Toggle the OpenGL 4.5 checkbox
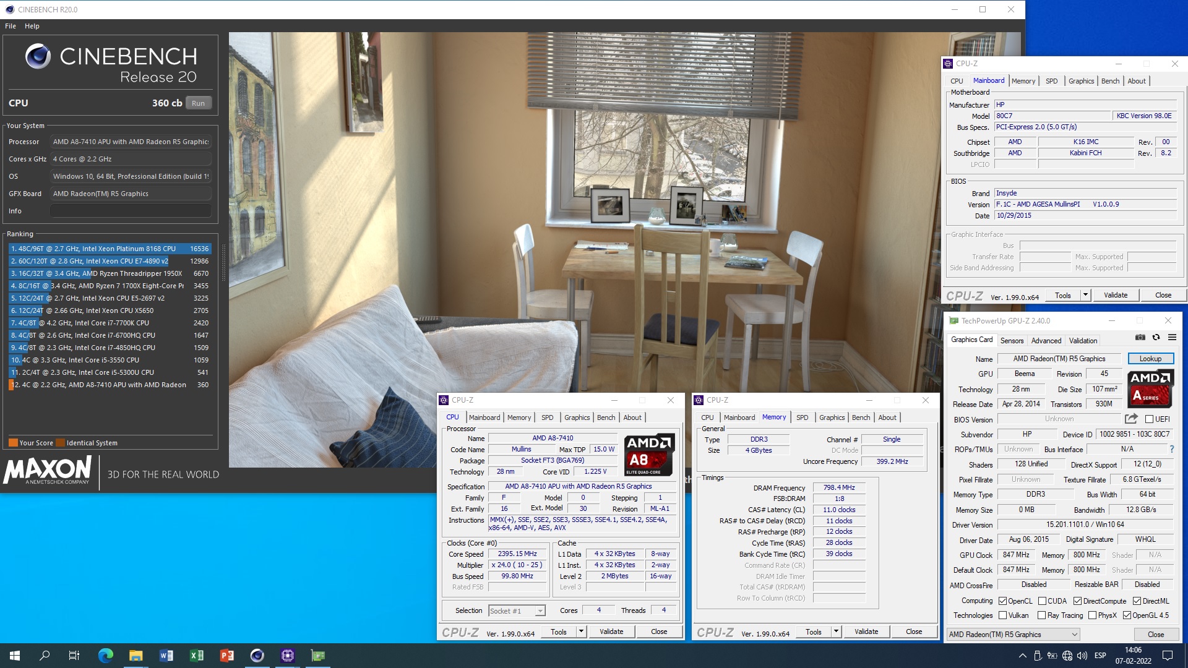This screenshot has width=1188, height=668. coord(1127,615)
